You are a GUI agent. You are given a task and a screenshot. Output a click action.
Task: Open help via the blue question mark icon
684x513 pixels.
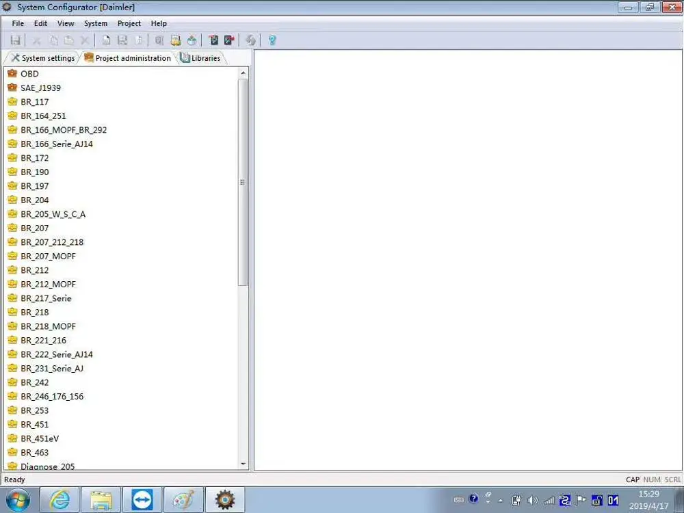(x=272, y=40)
